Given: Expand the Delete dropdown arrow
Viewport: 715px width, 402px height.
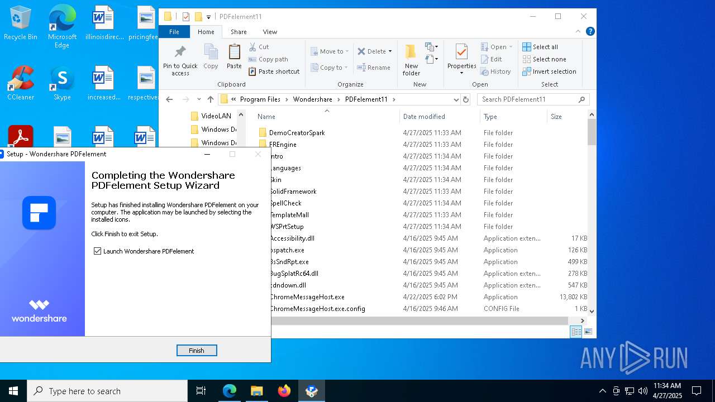Looking at the screenshot, I should [x=390, y=51].
